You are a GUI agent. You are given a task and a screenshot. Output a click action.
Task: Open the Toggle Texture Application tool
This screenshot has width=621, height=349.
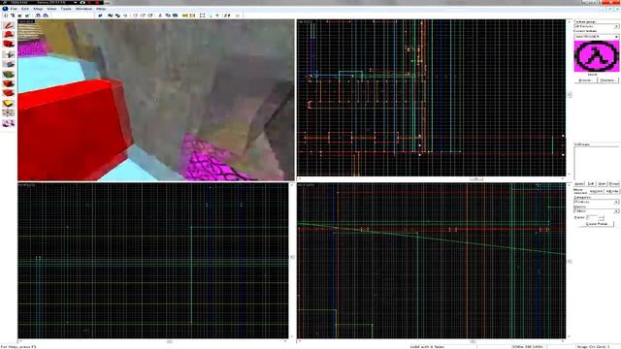[x=9, y=74]
